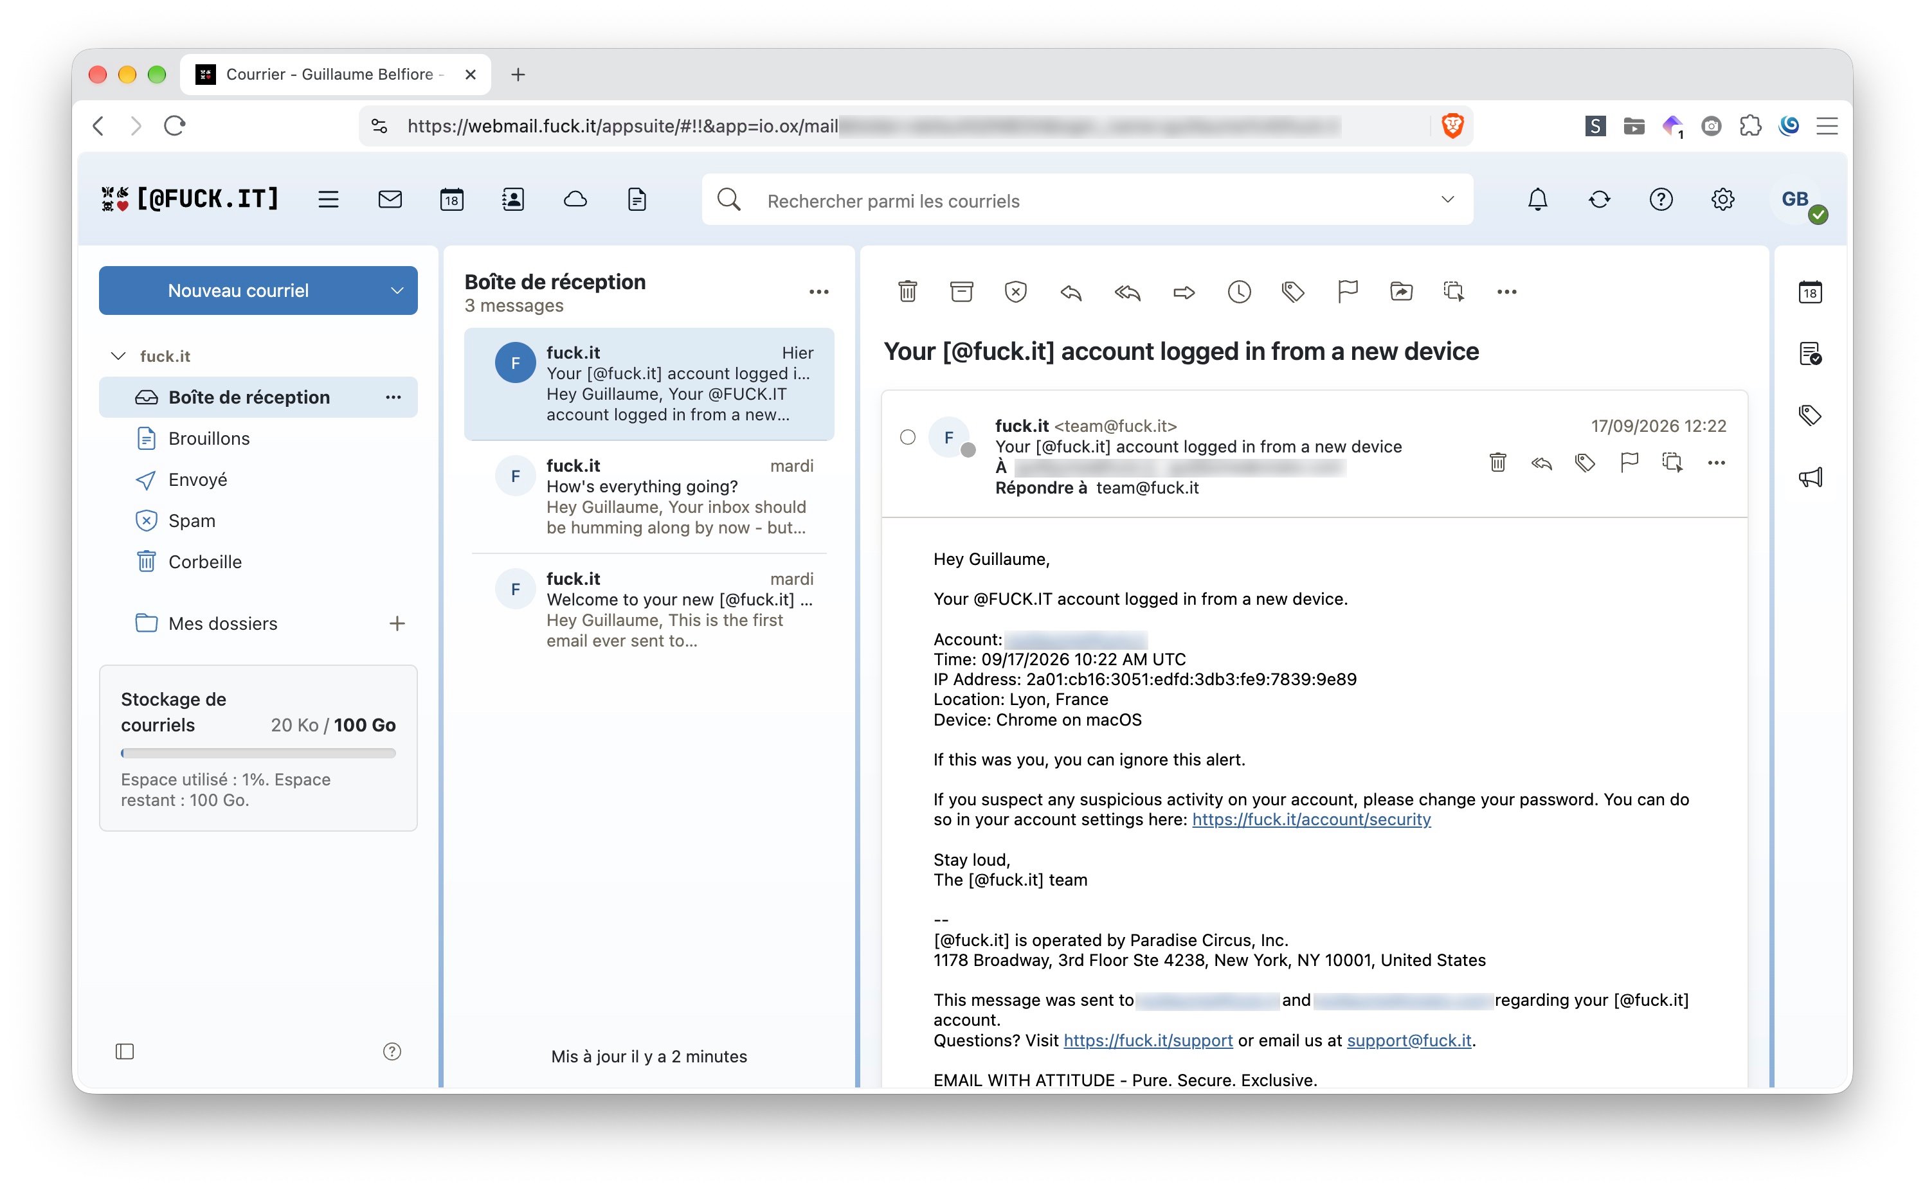Viewport: 1925px width, 1189px height.
Task: Flag the email using toolbar flag icon
Action: 1348,292
